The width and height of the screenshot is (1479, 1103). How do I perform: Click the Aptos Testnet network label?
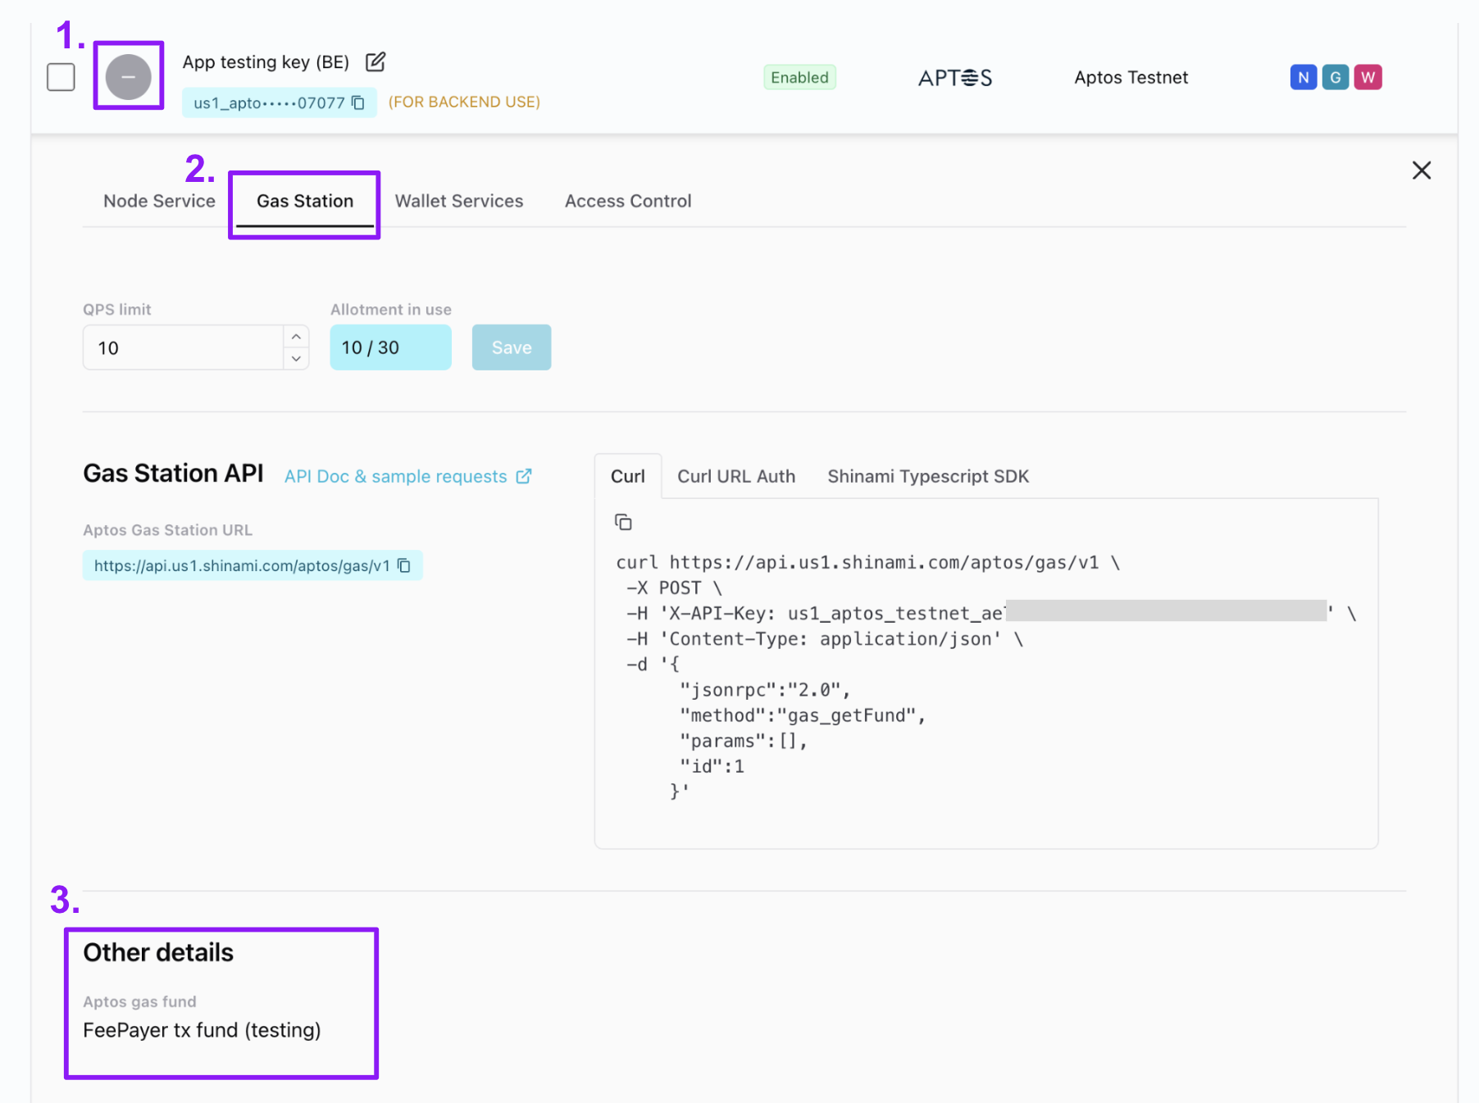pos(1131,77)
